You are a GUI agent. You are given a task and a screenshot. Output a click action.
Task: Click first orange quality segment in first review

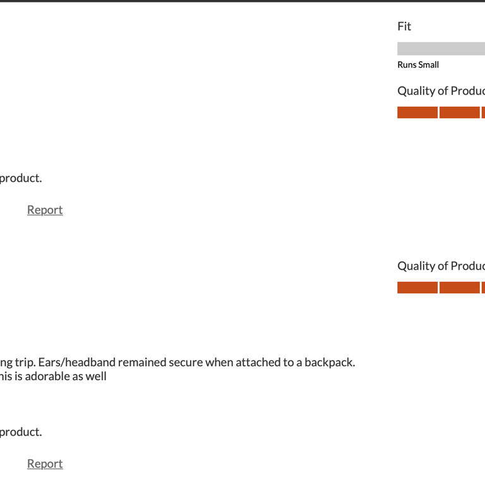click(417, 112)
